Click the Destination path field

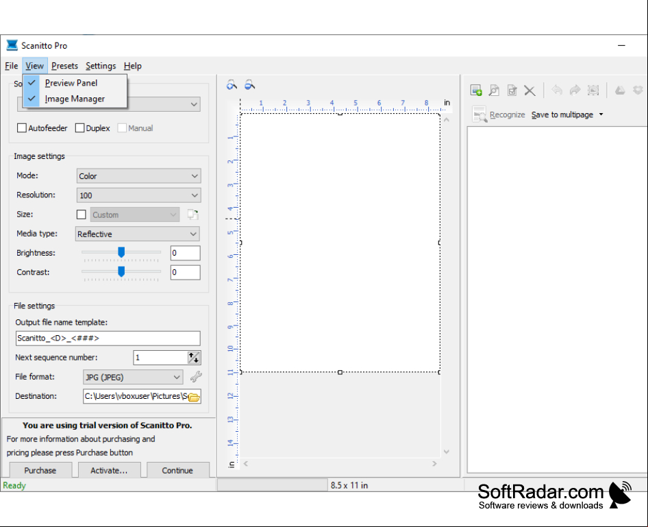(136, 396)
